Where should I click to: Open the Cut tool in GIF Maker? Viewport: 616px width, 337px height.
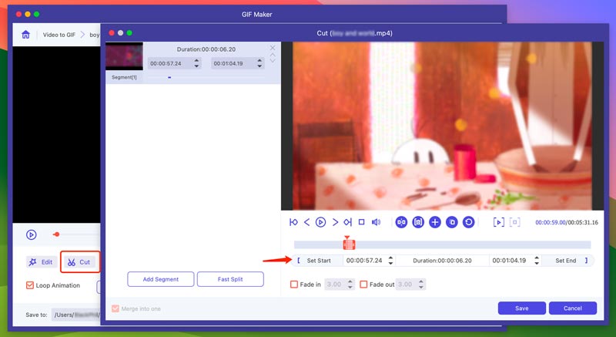(79, 262)
